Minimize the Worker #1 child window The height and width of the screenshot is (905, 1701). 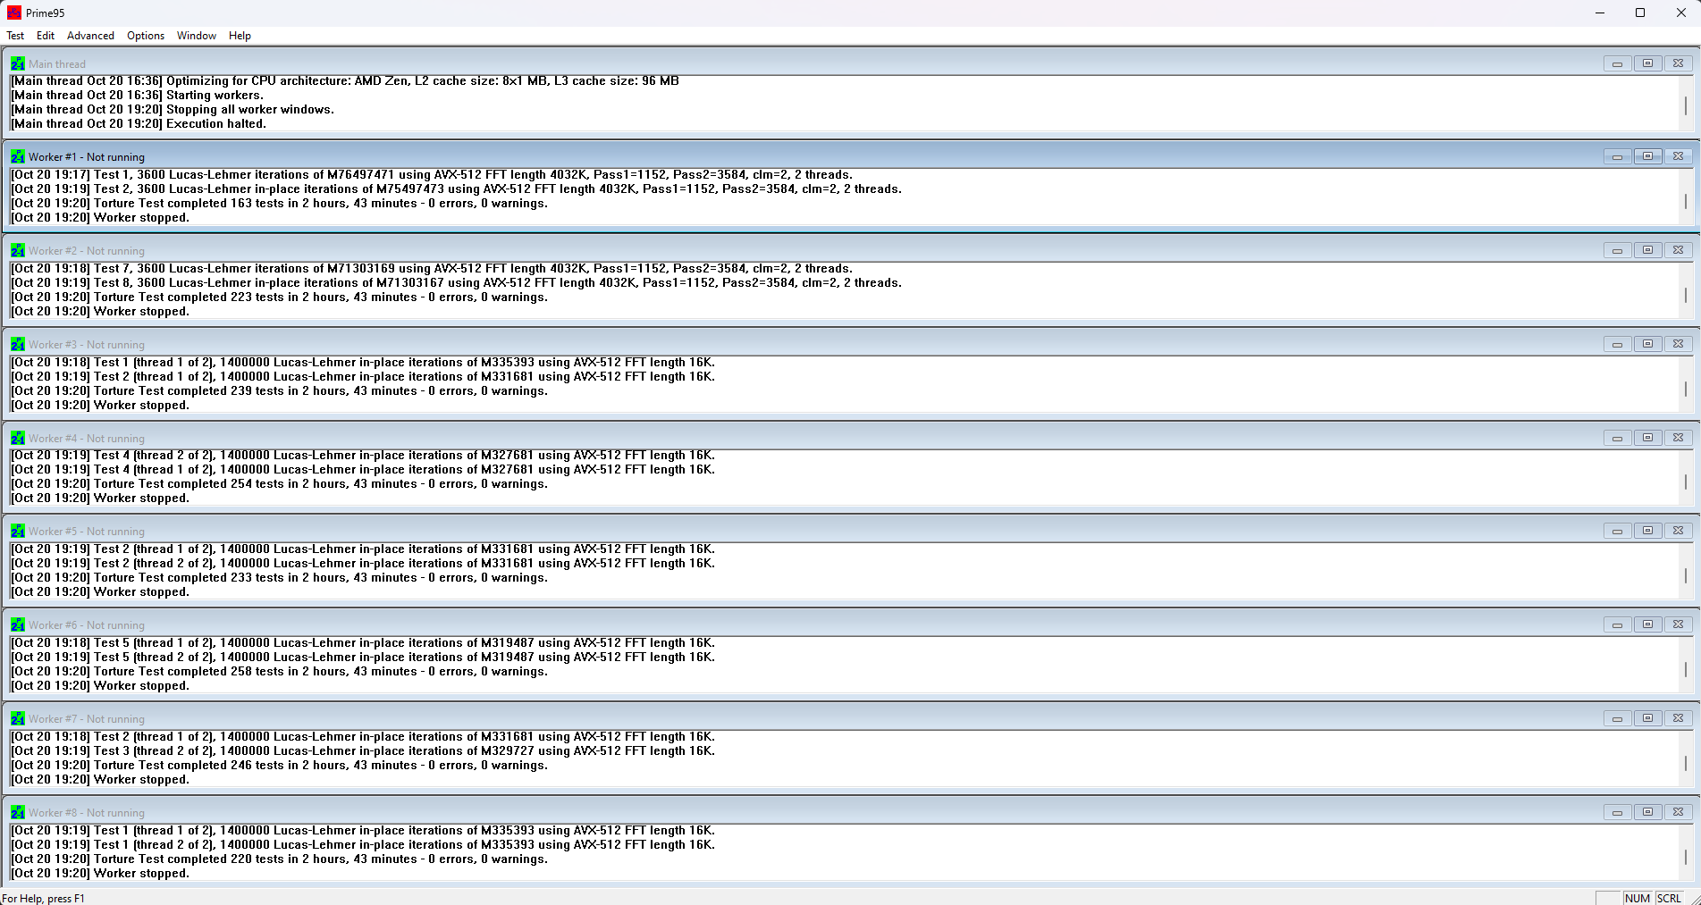pos(1617,156)
